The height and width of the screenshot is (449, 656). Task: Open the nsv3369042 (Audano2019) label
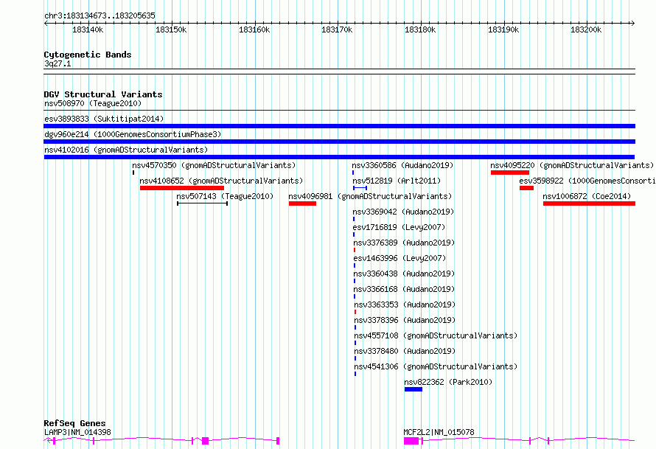click(403, 212)
